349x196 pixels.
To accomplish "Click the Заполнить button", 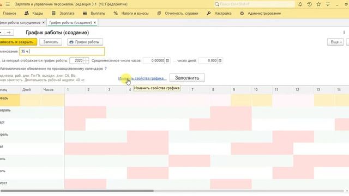I will click(x=187, y=78).
